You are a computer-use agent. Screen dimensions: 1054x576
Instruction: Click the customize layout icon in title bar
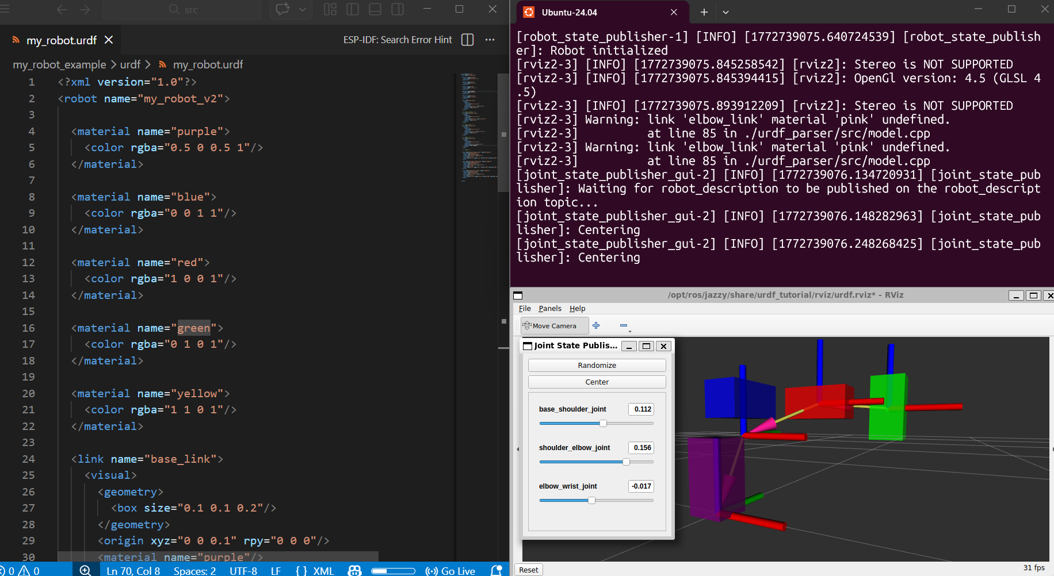tap(330, 9)
